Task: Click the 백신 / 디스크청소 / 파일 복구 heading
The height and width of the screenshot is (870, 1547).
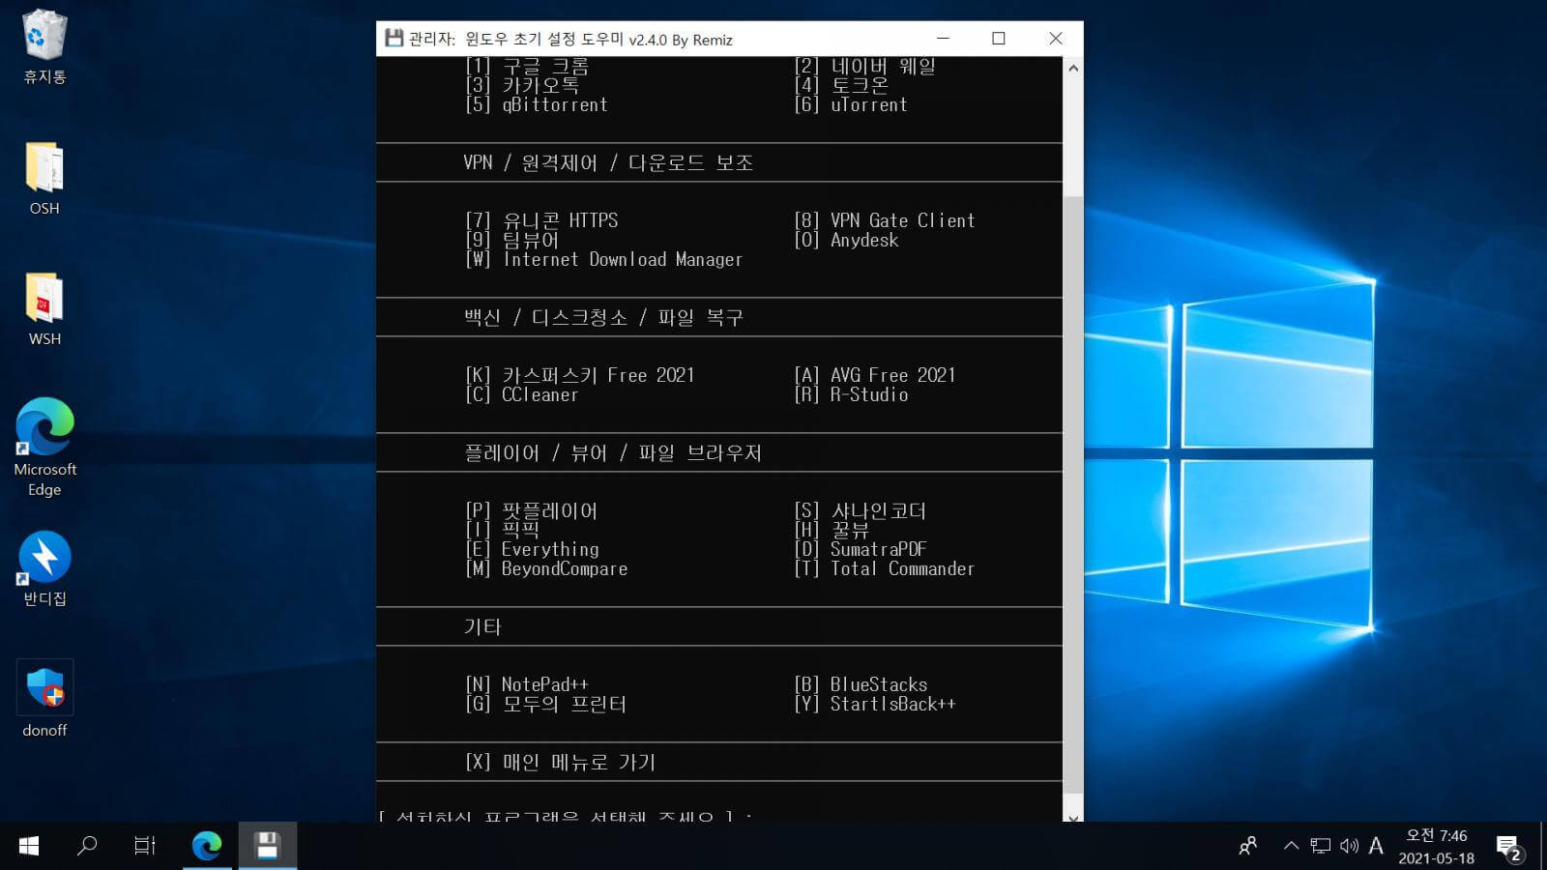Action: point(603,317)
